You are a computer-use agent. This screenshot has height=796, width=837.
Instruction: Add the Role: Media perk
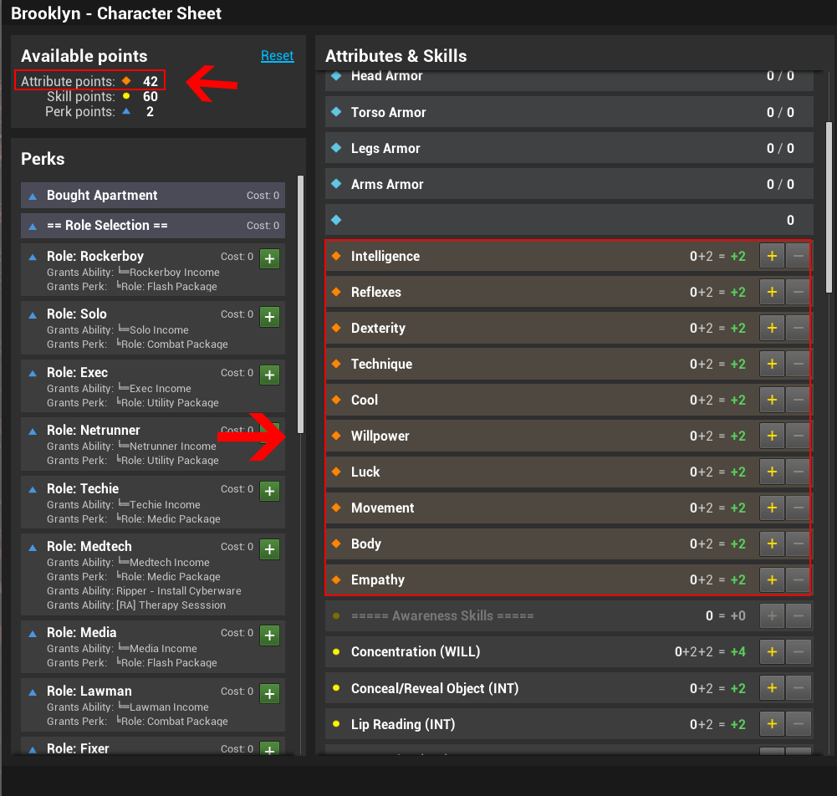coord(269,635)
